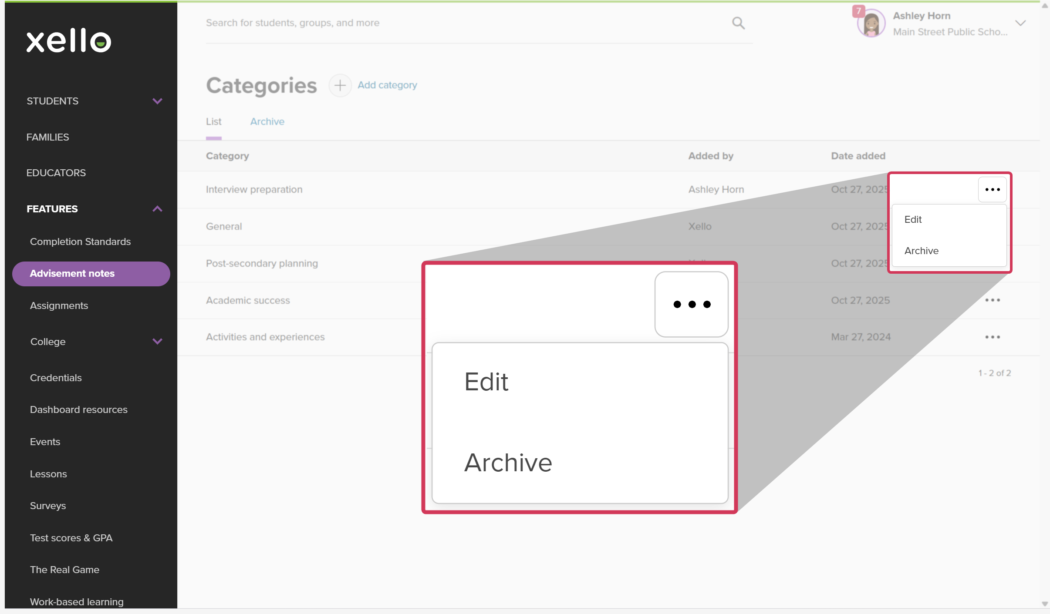Expand the College submenu chevron
Image resolution: width=1050 pixels, height=614 pixels.
(x=157, y=342)
